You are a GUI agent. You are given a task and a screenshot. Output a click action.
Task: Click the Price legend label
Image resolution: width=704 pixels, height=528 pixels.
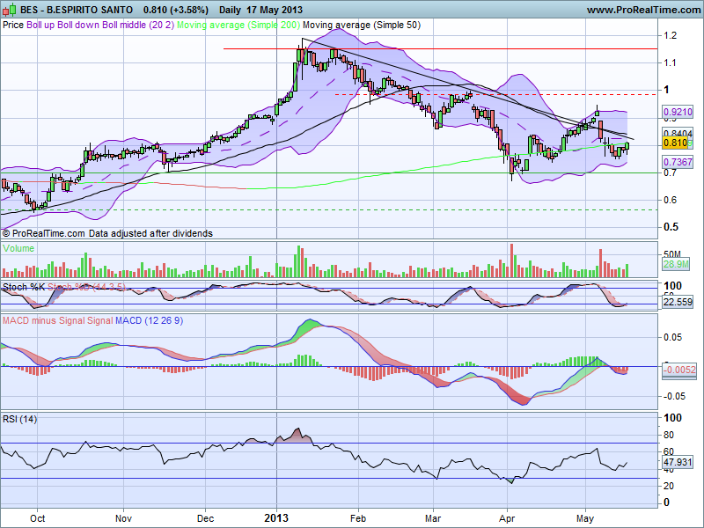pos(13,26)
